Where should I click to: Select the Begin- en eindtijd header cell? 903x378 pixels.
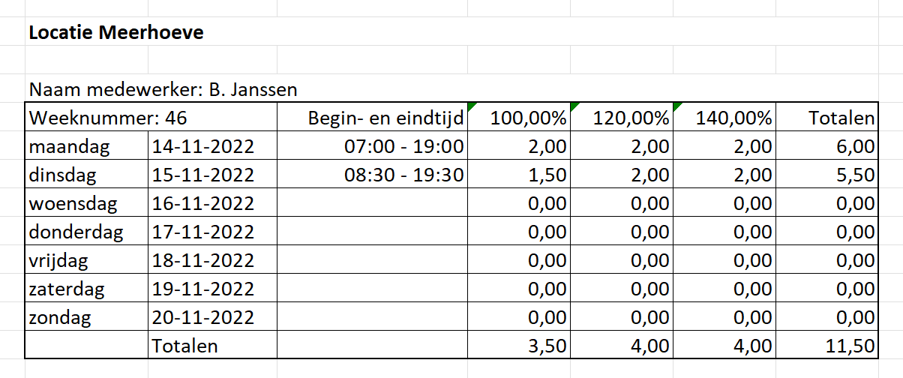pos(385,118)
